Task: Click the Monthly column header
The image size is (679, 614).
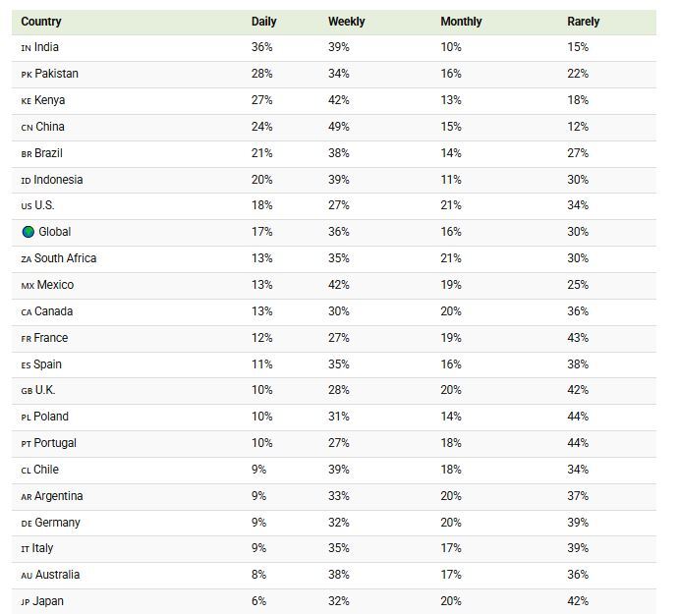Action: (x=461, y=22)
